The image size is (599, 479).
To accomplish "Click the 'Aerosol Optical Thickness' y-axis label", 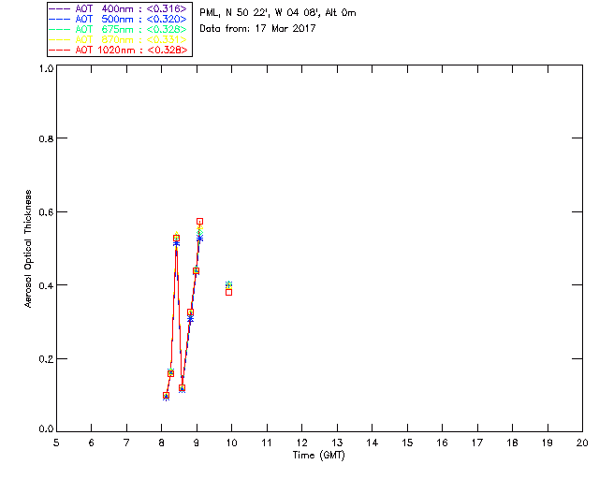I will coord(28,249).
